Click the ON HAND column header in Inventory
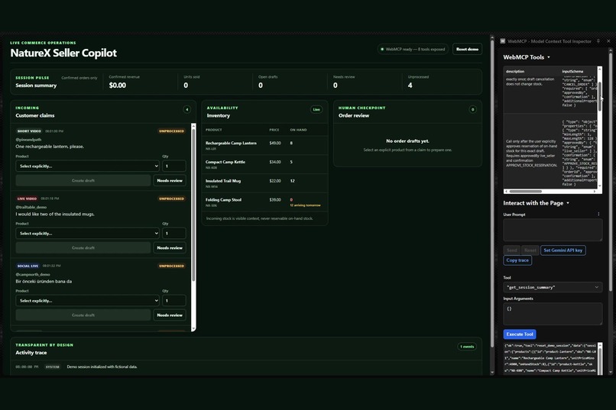This screenshot has height=410, width=616. click(x=298, y=130)
